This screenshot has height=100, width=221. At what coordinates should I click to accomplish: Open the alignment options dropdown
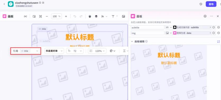click(x=104, y=16)
